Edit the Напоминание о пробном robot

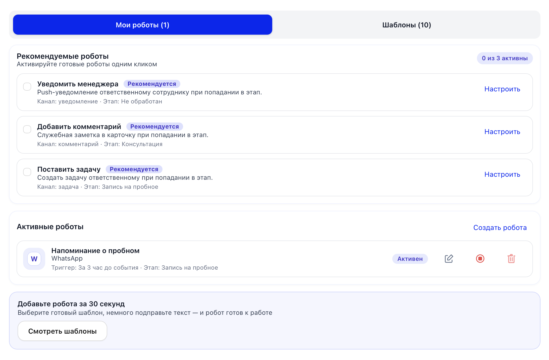449,259
